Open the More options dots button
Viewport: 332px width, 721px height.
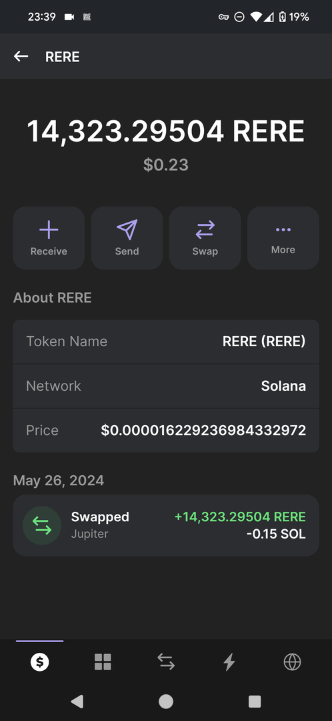283,238
